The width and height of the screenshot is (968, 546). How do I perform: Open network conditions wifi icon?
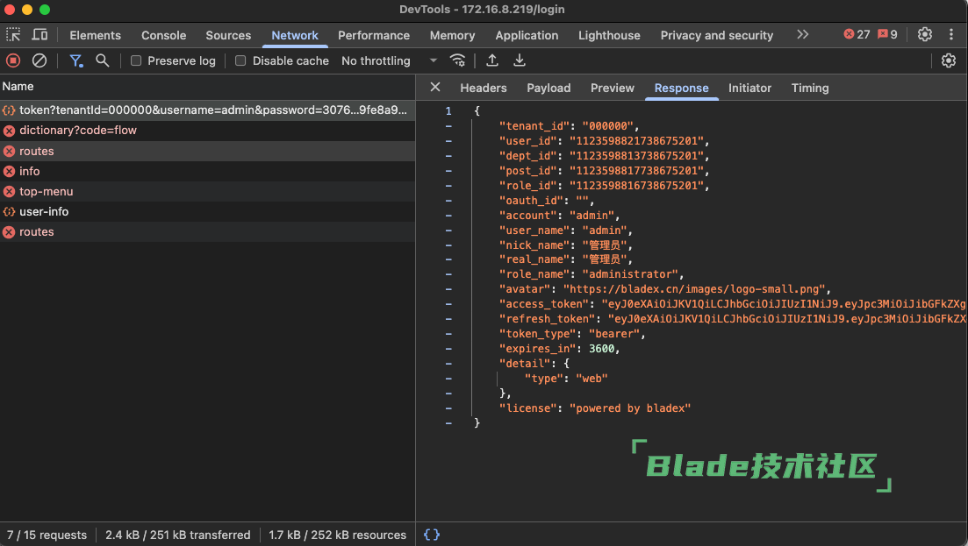tap(457, 60)
